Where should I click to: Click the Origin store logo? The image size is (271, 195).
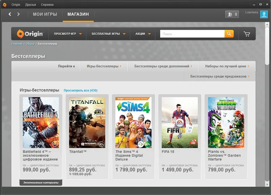pyautogui.click(x=30, y=34)
